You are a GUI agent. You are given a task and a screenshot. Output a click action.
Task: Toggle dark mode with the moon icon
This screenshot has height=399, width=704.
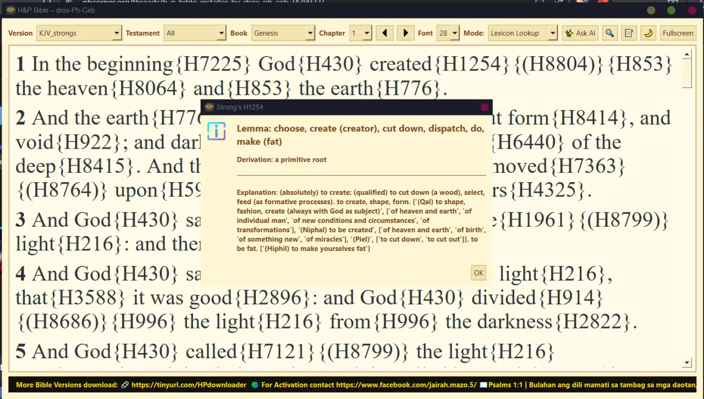tap(648, 33)
